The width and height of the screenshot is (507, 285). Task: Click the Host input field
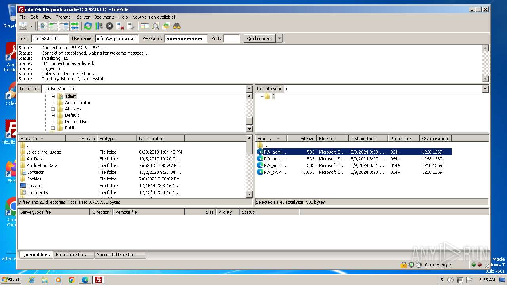pyautogui.click(x=50, y=38)
